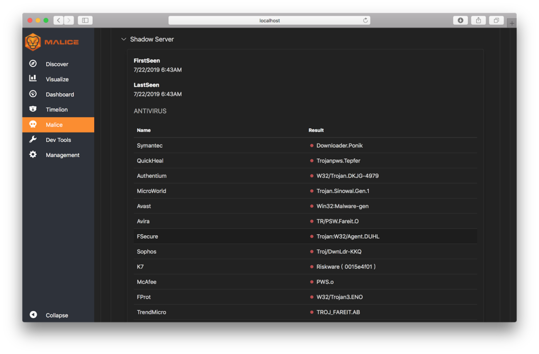The height and width of the screenshot is (354, 539).
Task: Click the Name column header
Action: click(144, 130)
